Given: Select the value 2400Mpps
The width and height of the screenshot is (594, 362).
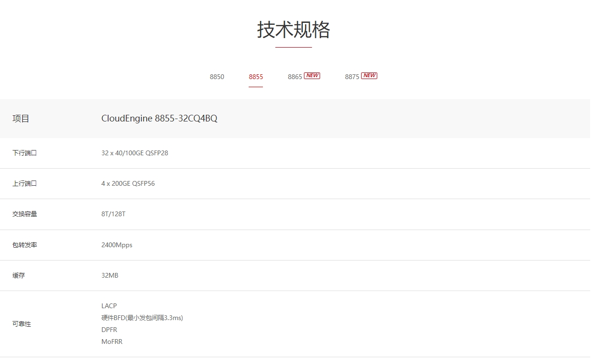Looking at the screenshot, I should pos(117,245).
